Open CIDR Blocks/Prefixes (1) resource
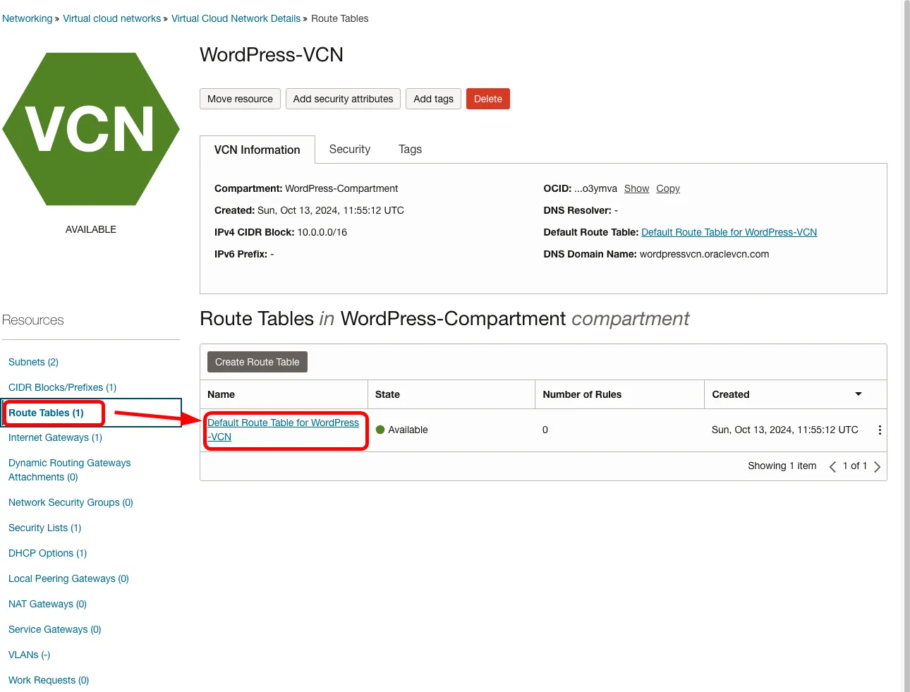 click(x=62, y=387)
